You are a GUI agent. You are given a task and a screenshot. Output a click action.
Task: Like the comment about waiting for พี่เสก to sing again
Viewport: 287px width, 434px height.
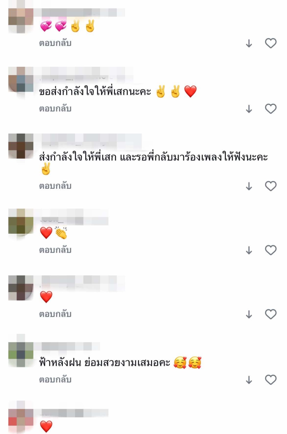pyautogui.click(x=270, y=186)
